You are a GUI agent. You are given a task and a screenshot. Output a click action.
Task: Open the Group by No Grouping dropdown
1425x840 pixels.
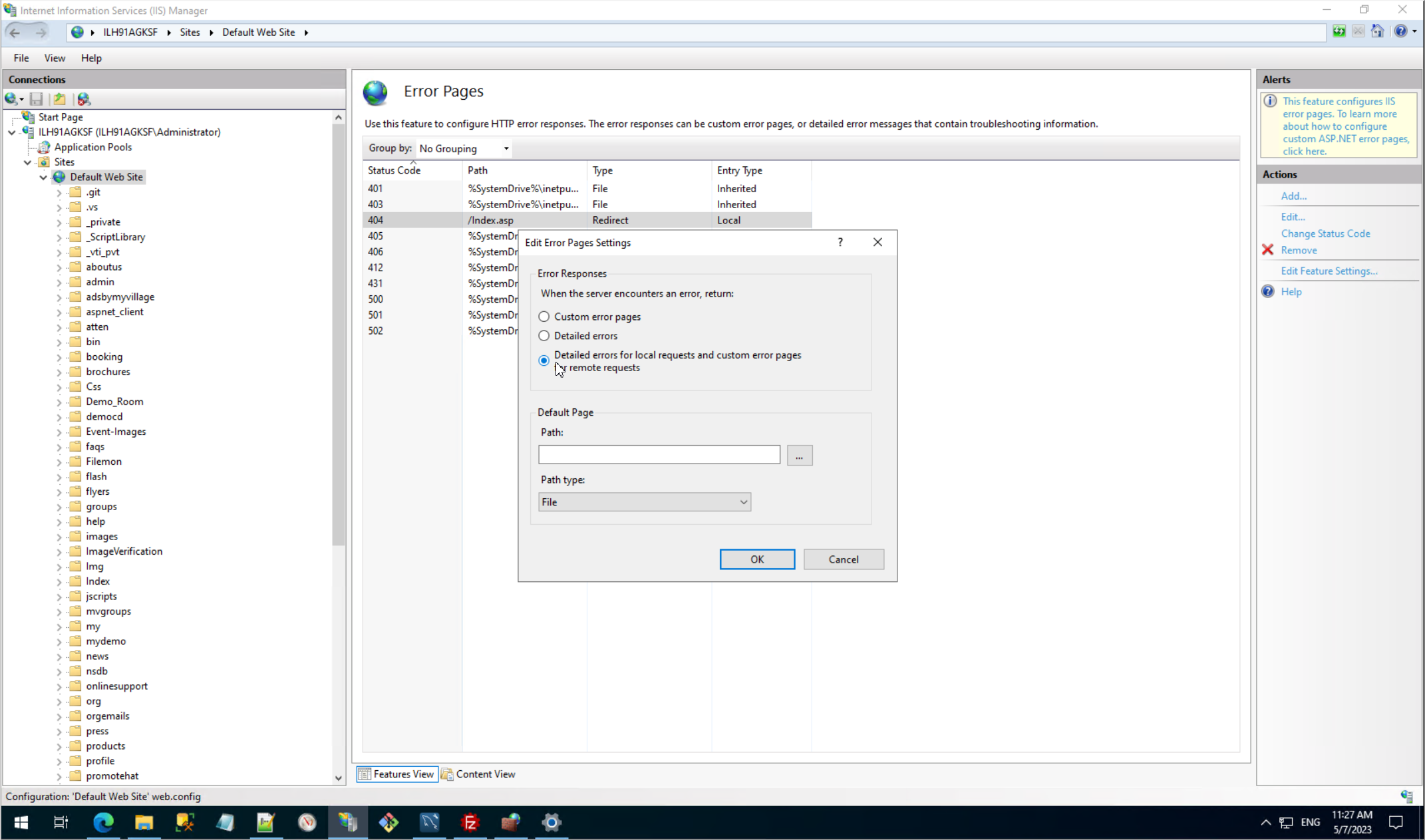click(464, 148)
